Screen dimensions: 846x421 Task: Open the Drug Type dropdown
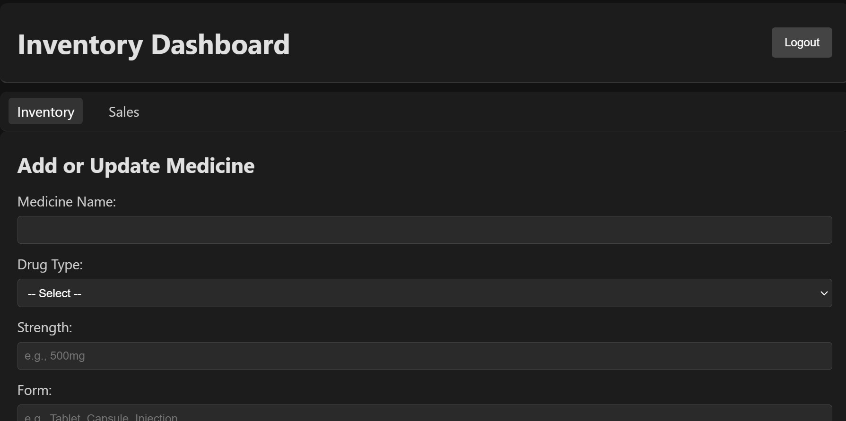click(424, 293)
